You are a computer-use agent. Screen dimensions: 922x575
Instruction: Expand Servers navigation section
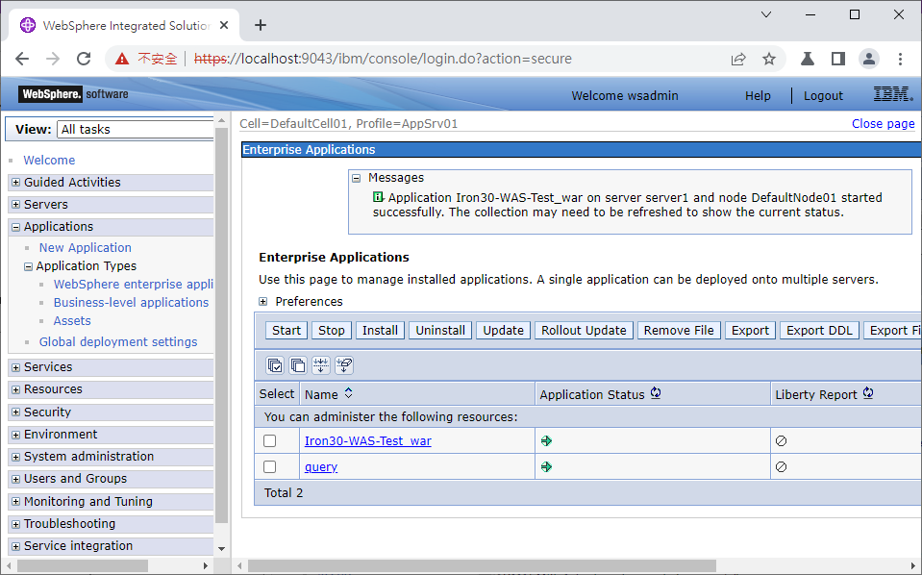(x=16, y=205)
